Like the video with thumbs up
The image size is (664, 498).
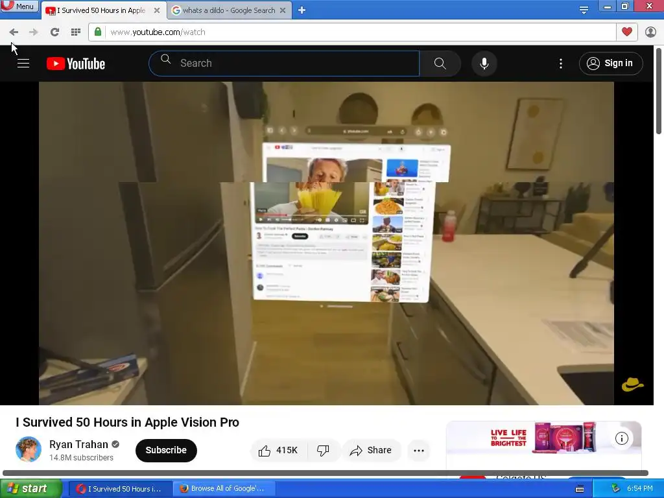[x=278, y=450]
